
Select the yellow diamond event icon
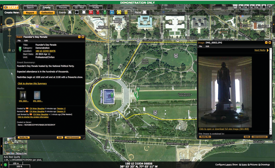click(x=119, y=12)
